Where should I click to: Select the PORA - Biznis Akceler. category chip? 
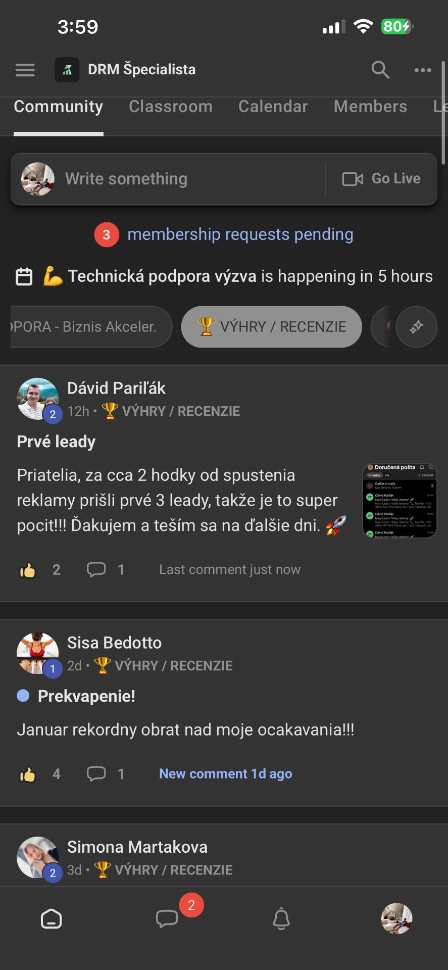point(91,327)
